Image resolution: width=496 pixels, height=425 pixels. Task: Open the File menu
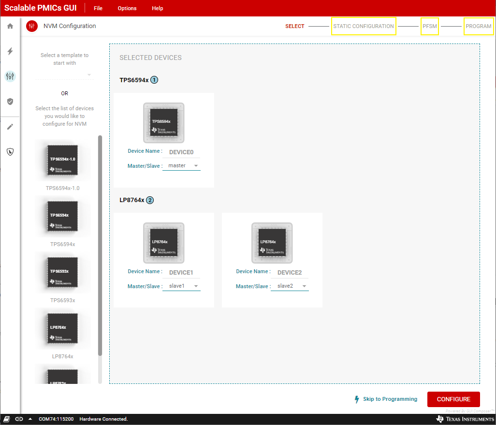click(98, 8)
